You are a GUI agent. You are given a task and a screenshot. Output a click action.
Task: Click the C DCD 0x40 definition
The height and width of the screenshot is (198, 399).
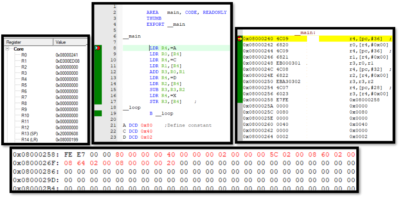point(138,131)
